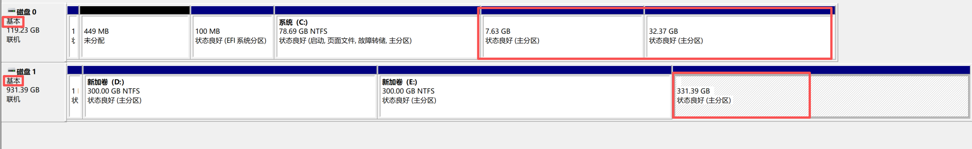972x149 pixels.
Task: Select the 磁盘 1 disk icon
Action: [11, 71]
